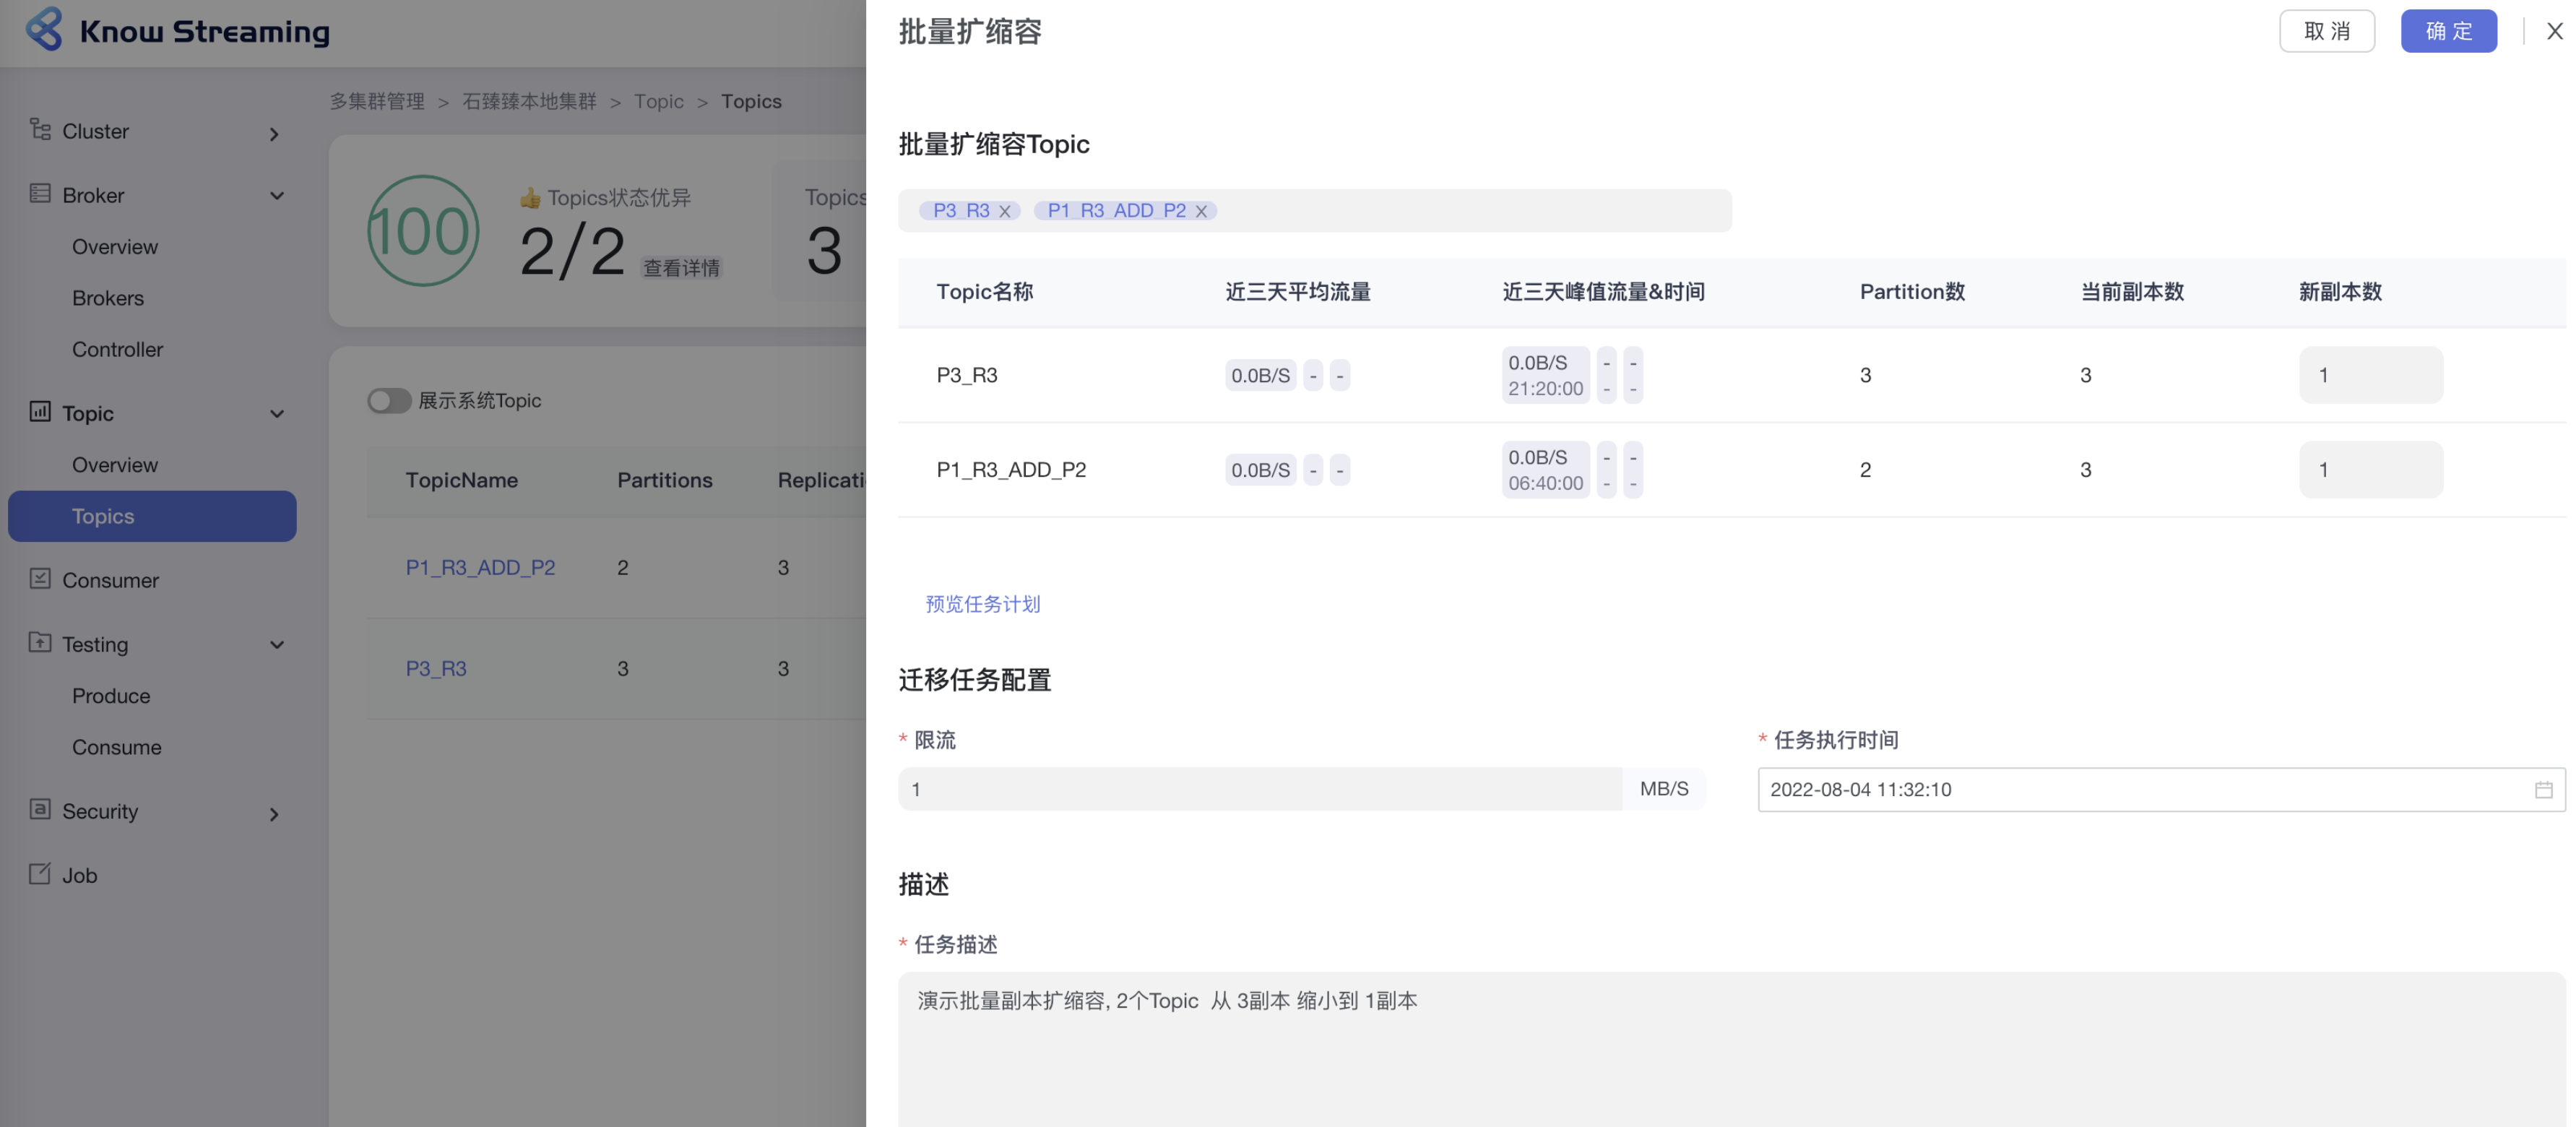Viewport: 2576px width, 1127px height.
Task: Remove the P1_R3_ADD_P2 tag from selection
Action: (x=1201, y=210)
